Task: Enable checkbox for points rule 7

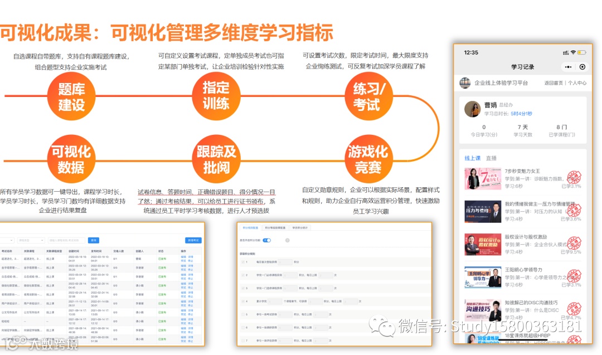Action: pos(242,341)
